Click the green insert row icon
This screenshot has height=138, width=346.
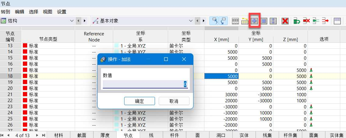297,21
